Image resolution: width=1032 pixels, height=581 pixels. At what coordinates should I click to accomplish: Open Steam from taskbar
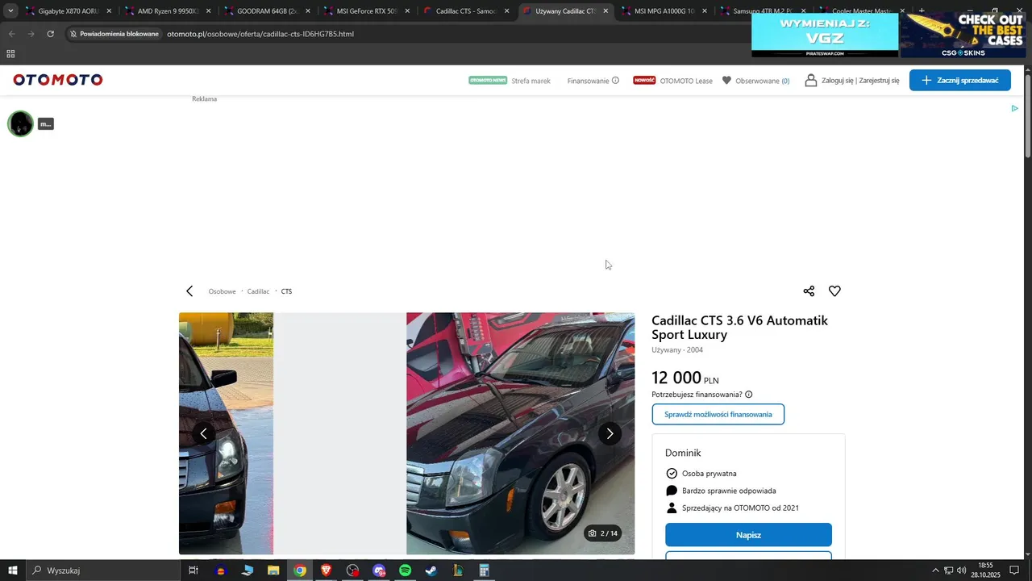click(x=431, y=571)
